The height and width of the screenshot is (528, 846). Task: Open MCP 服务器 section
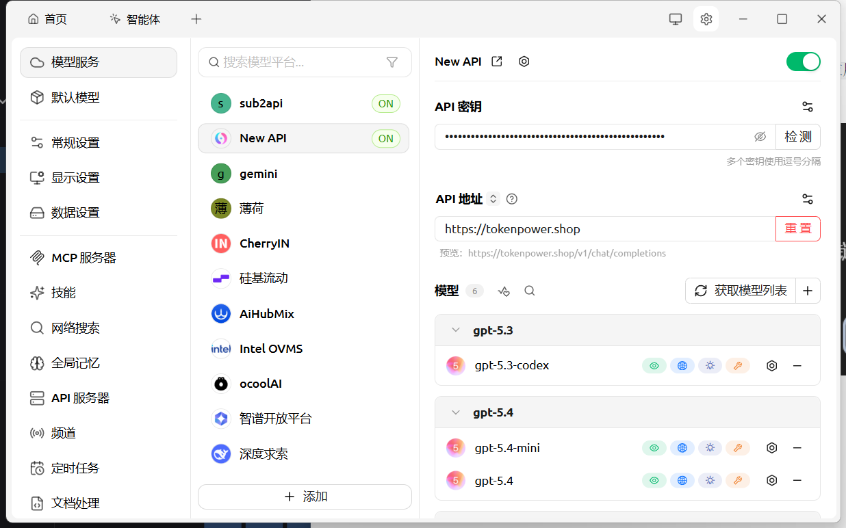(x=99, y=258)
